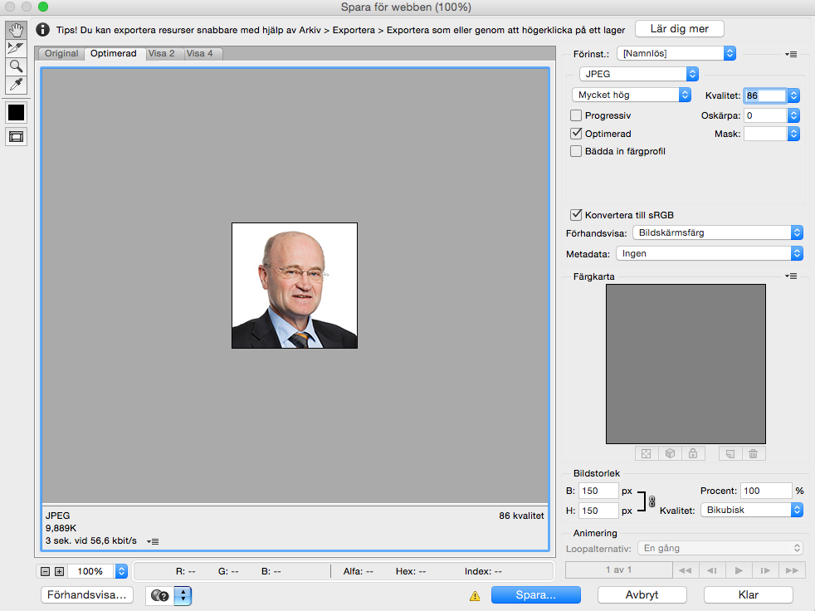Open the Oskärpa slider popup arrow
The width and height of the screenshot is (815, 611).
point(793,115)
